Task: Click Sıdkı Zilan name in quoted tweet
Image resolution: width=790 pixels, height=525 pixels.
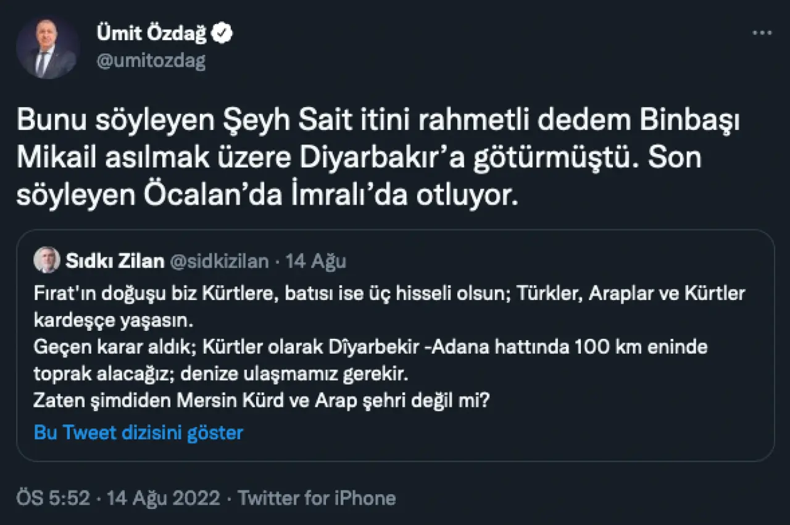Action: click(x=115, y=261)
